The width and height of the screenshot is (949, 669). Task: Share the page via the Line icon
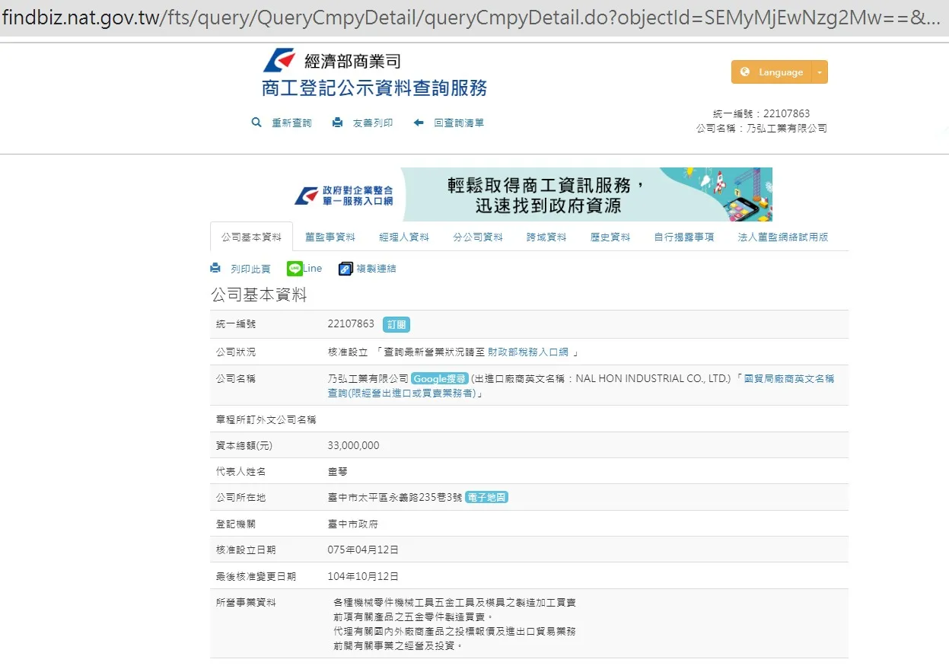pyautogui.click(x=295, y=268)
